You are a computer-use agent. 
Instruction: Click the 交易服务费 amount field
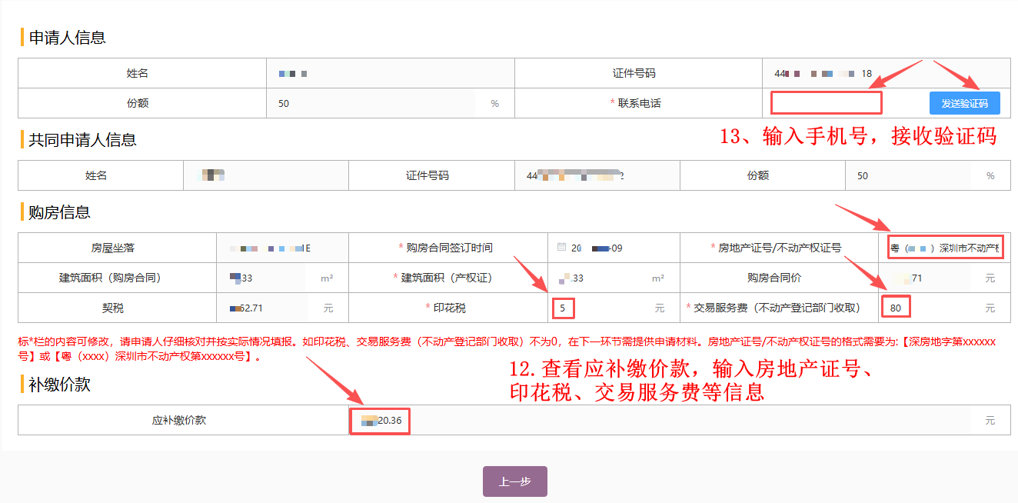(930, 308)
